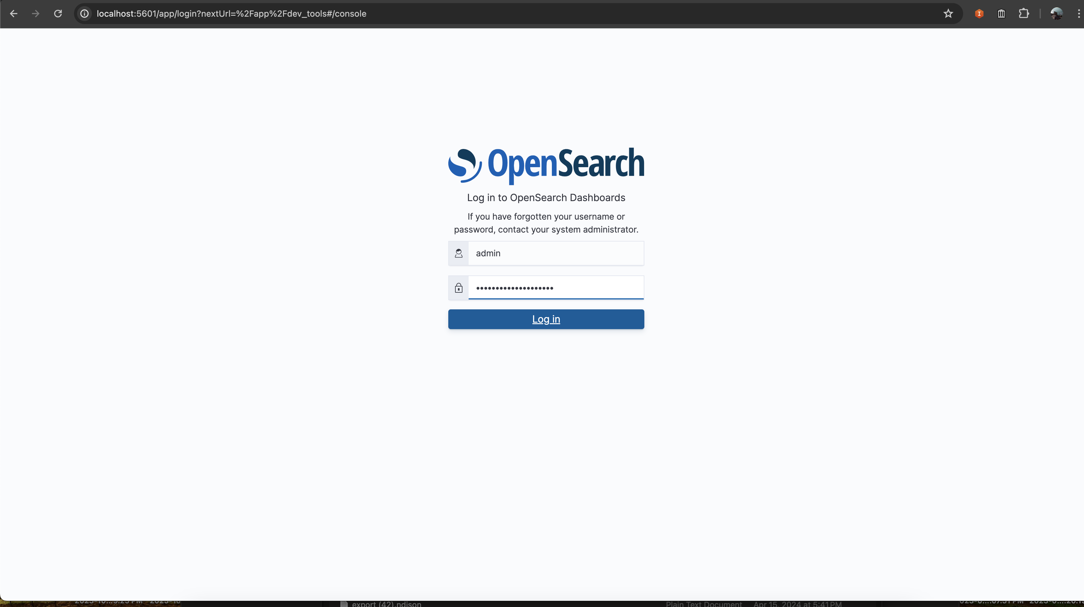Click the browser forward arrow
The width and height of the screenshot is (1084, 607).
click(36, 14)
